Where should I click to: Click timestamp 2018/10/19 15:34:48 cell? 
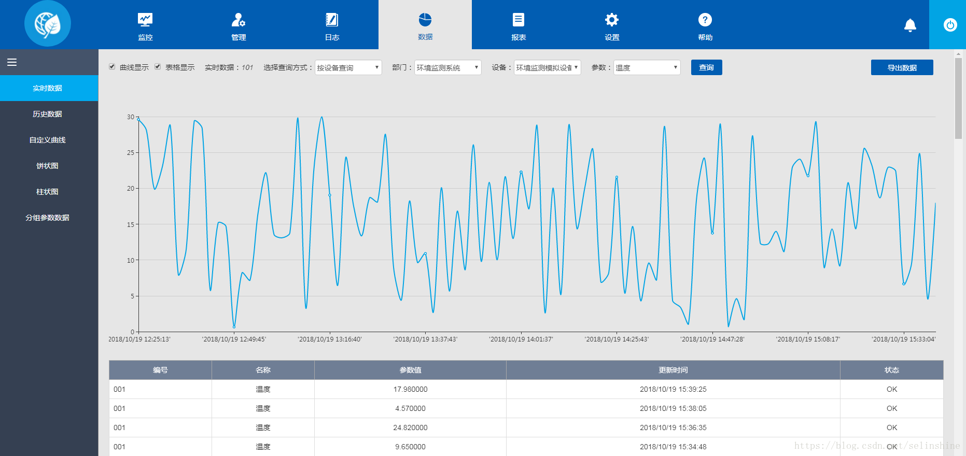point(673,447)
